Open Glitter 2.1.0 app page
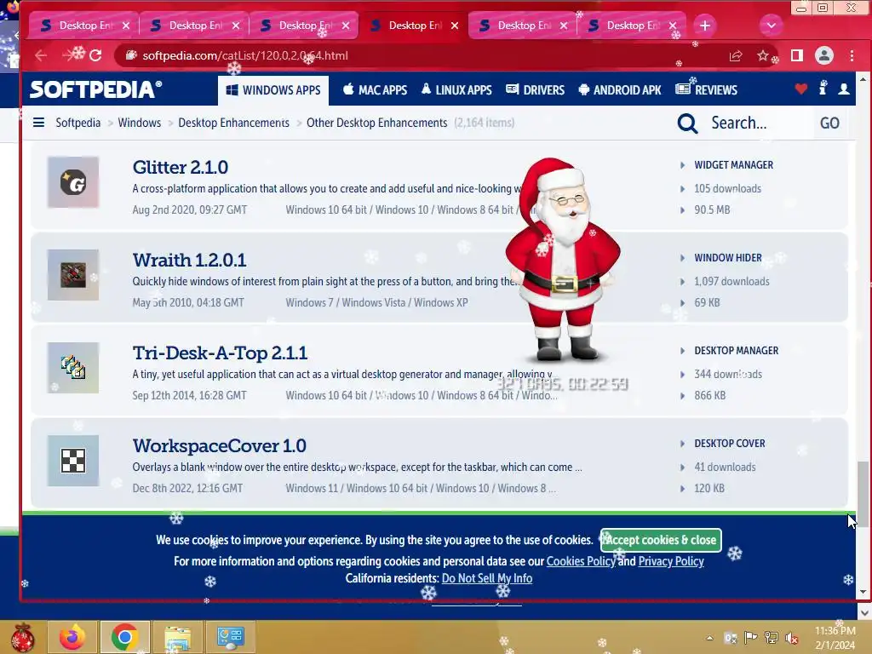This screenshot has width=872, height=654. coord(181,167)
